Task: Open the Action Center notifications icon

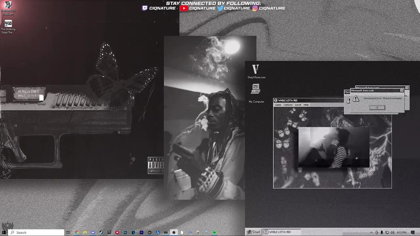Action: pyautogui.click(x=413, y=232)
